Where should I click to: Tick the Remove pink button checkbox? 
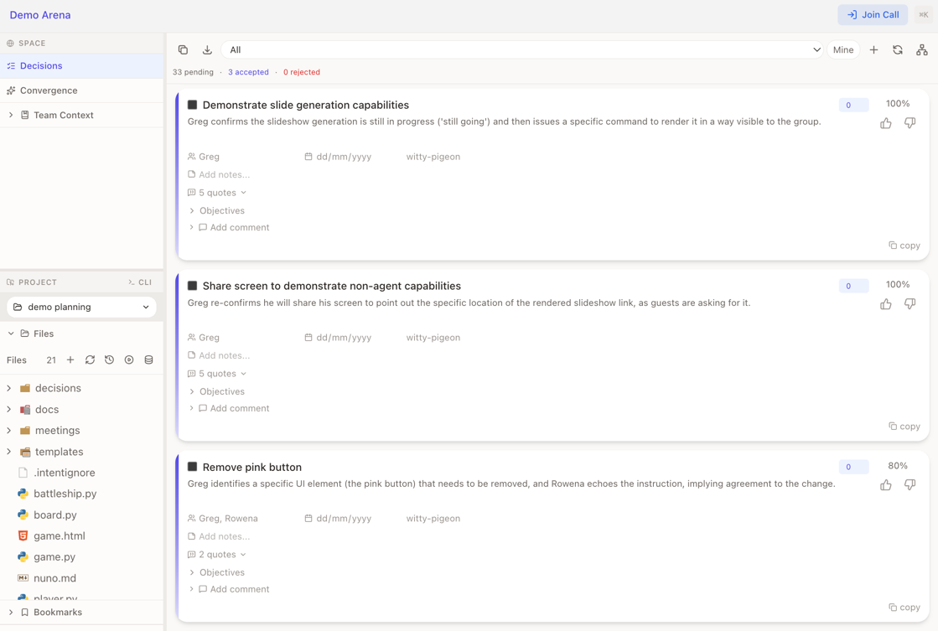coord(193,467)
